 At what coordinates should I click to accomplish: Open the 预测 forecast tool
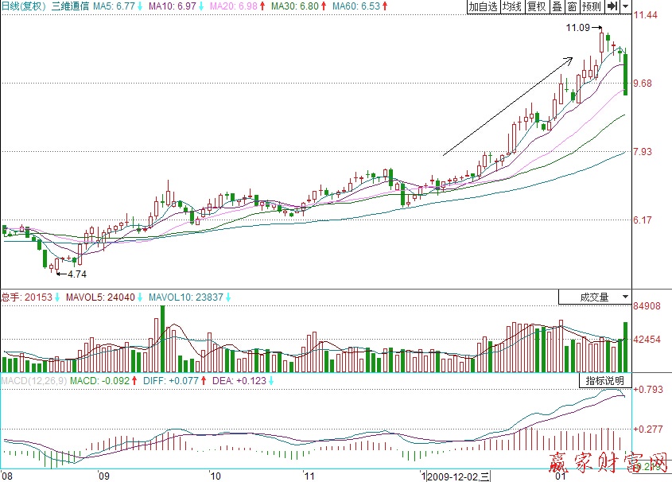[x=591, y=6]
